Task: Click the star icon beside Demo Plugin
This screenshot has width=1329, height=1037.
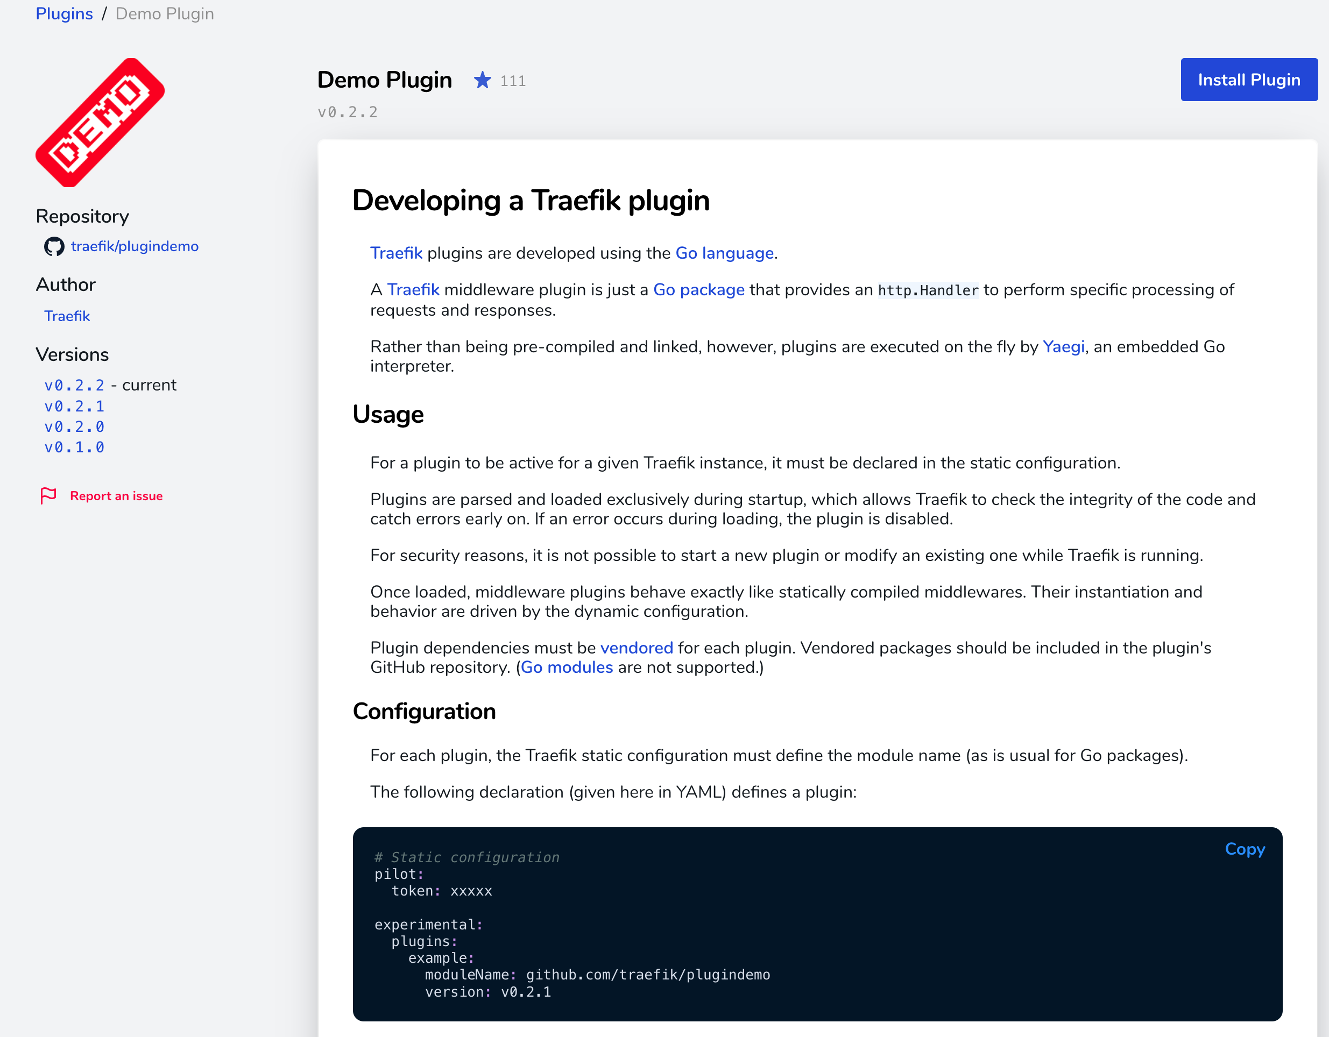Action: pyautogui.click(x=482, y=80)
